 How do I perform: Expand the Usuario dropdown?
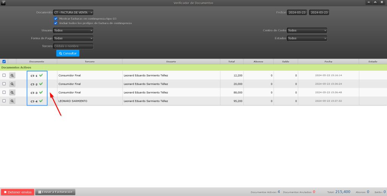coord(73,30)
